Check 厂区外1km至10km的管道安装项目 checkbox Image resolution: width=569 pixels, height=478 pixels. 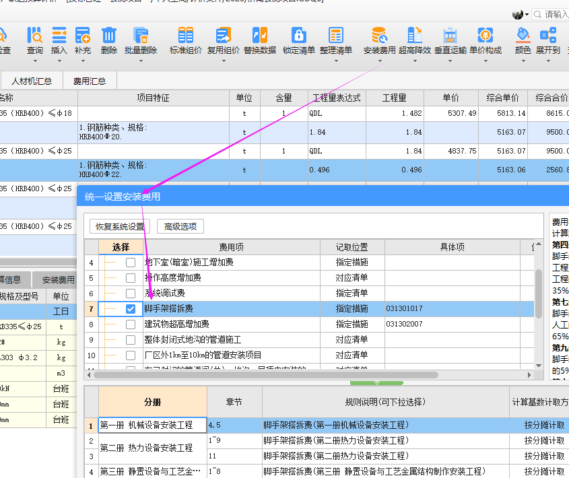(x=131, y=355)
